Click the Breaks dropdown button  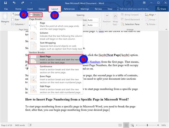click(x=35, y=15)
